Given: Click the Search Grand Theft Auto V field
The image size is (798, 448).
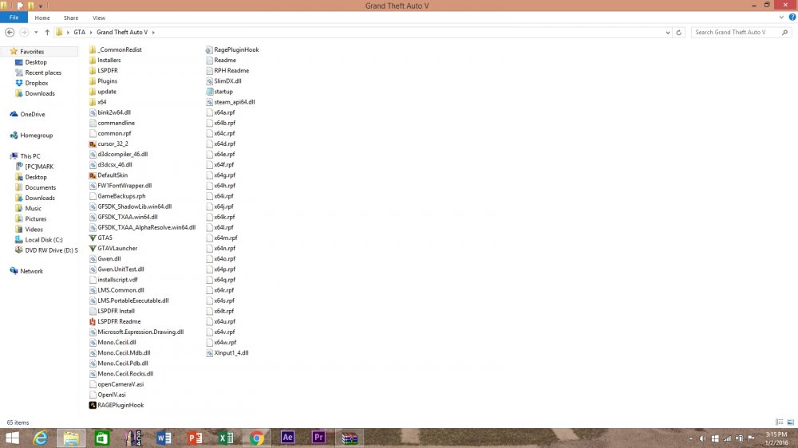Looking at the screenshot, I should (741, 32).
